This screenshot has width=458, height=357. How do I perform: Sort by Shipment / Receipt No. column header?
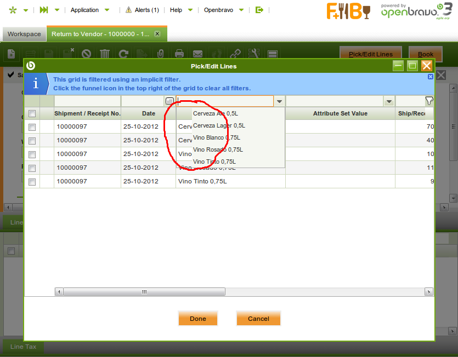tap(87, 113)
